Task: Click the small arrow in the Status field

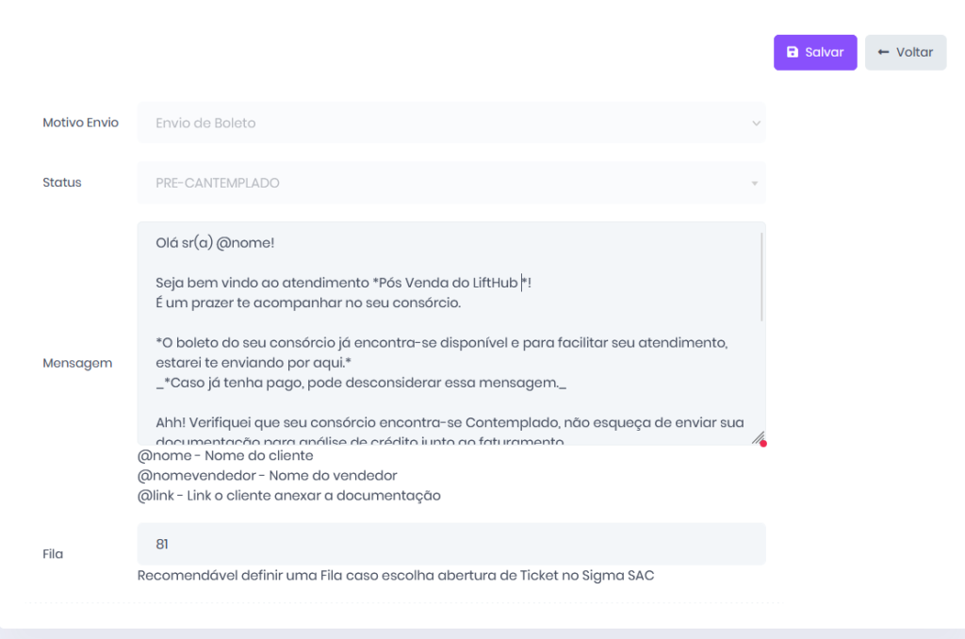Action: click(754, 184)
